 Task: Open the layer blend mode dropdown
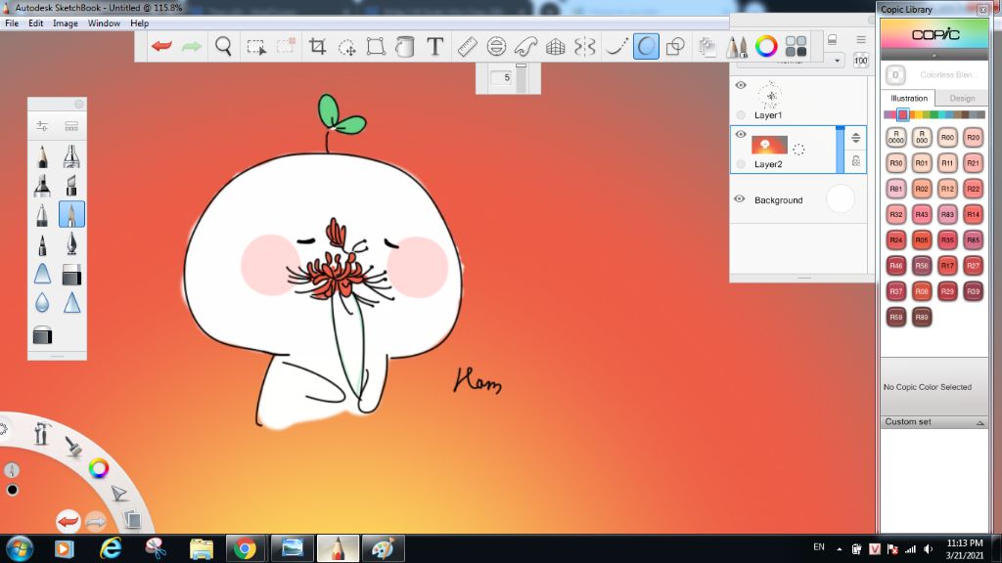[x=790, y=62]
